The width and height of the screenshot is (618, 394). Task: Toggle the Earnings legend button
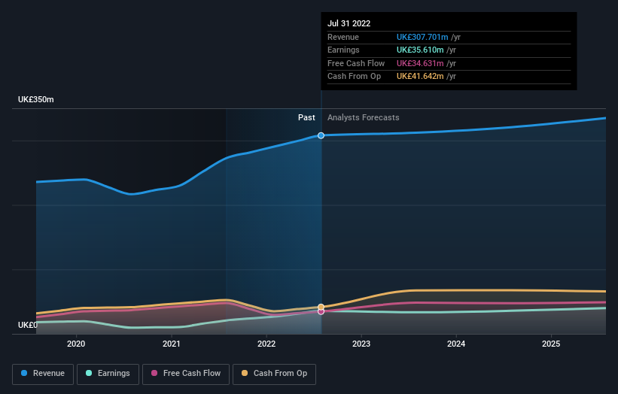click(108, 374)
